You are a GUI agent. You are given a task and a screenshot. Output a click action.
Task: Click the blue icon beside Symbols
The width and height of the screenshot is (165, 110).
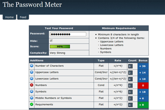32,92
